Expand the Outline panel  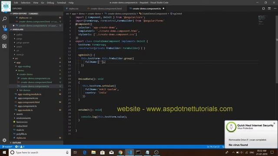pyautogui.click(x=17, y=143)
